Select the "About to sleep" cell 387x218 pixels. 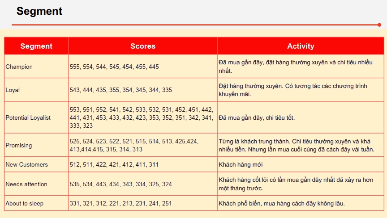[25, 203]
